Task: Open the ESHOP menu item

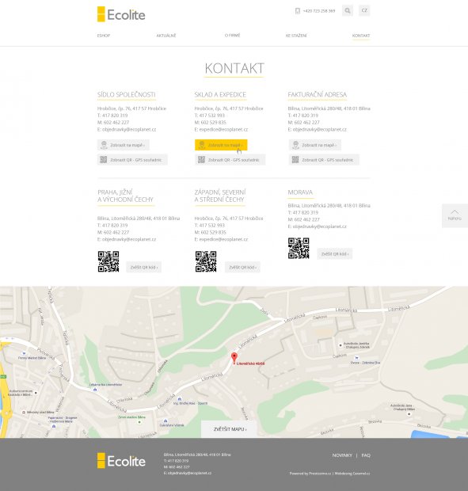Action: (104, 36)
